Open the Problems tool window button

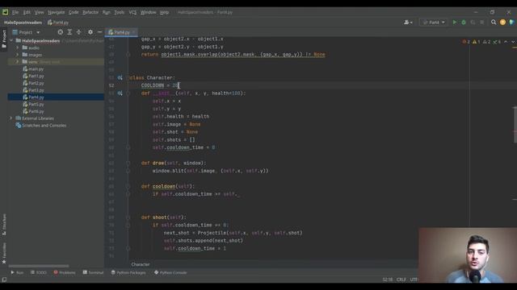click(x=65, y=272)
